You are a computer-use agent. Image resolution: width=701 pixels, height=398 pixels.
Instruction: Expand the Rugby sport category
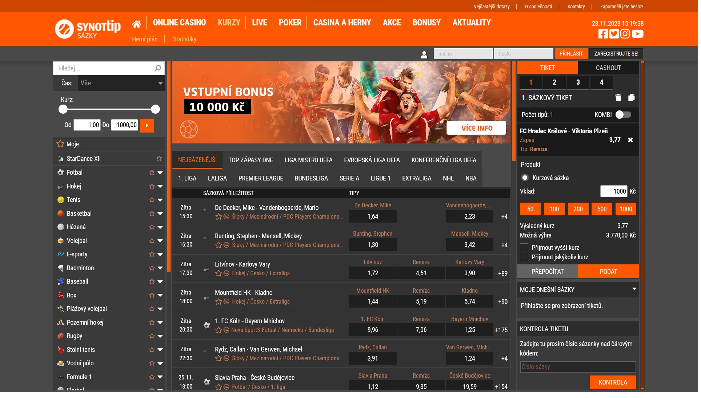click(x=160, y=336)
